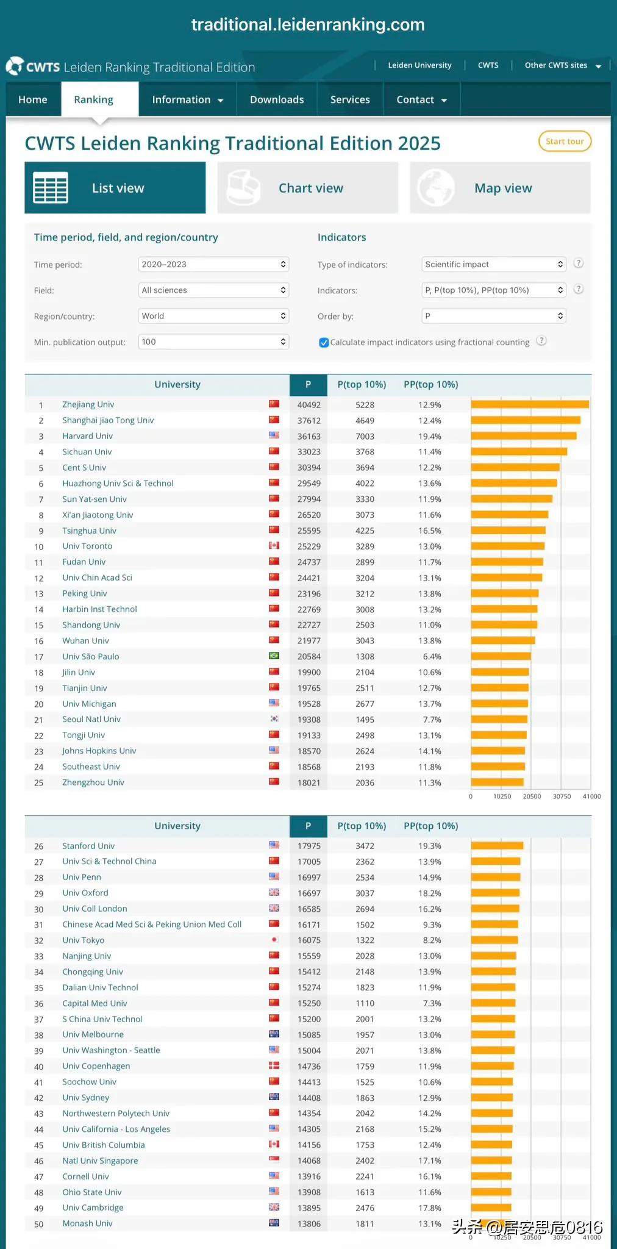Click Stanford Univ orange bar
The width and height of the screenshot is (617, 1249).
[x=497, y=845]
